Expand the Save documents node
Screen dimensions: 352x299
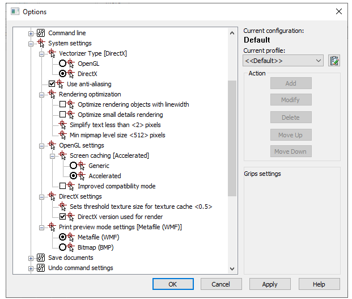coord(31,258)
